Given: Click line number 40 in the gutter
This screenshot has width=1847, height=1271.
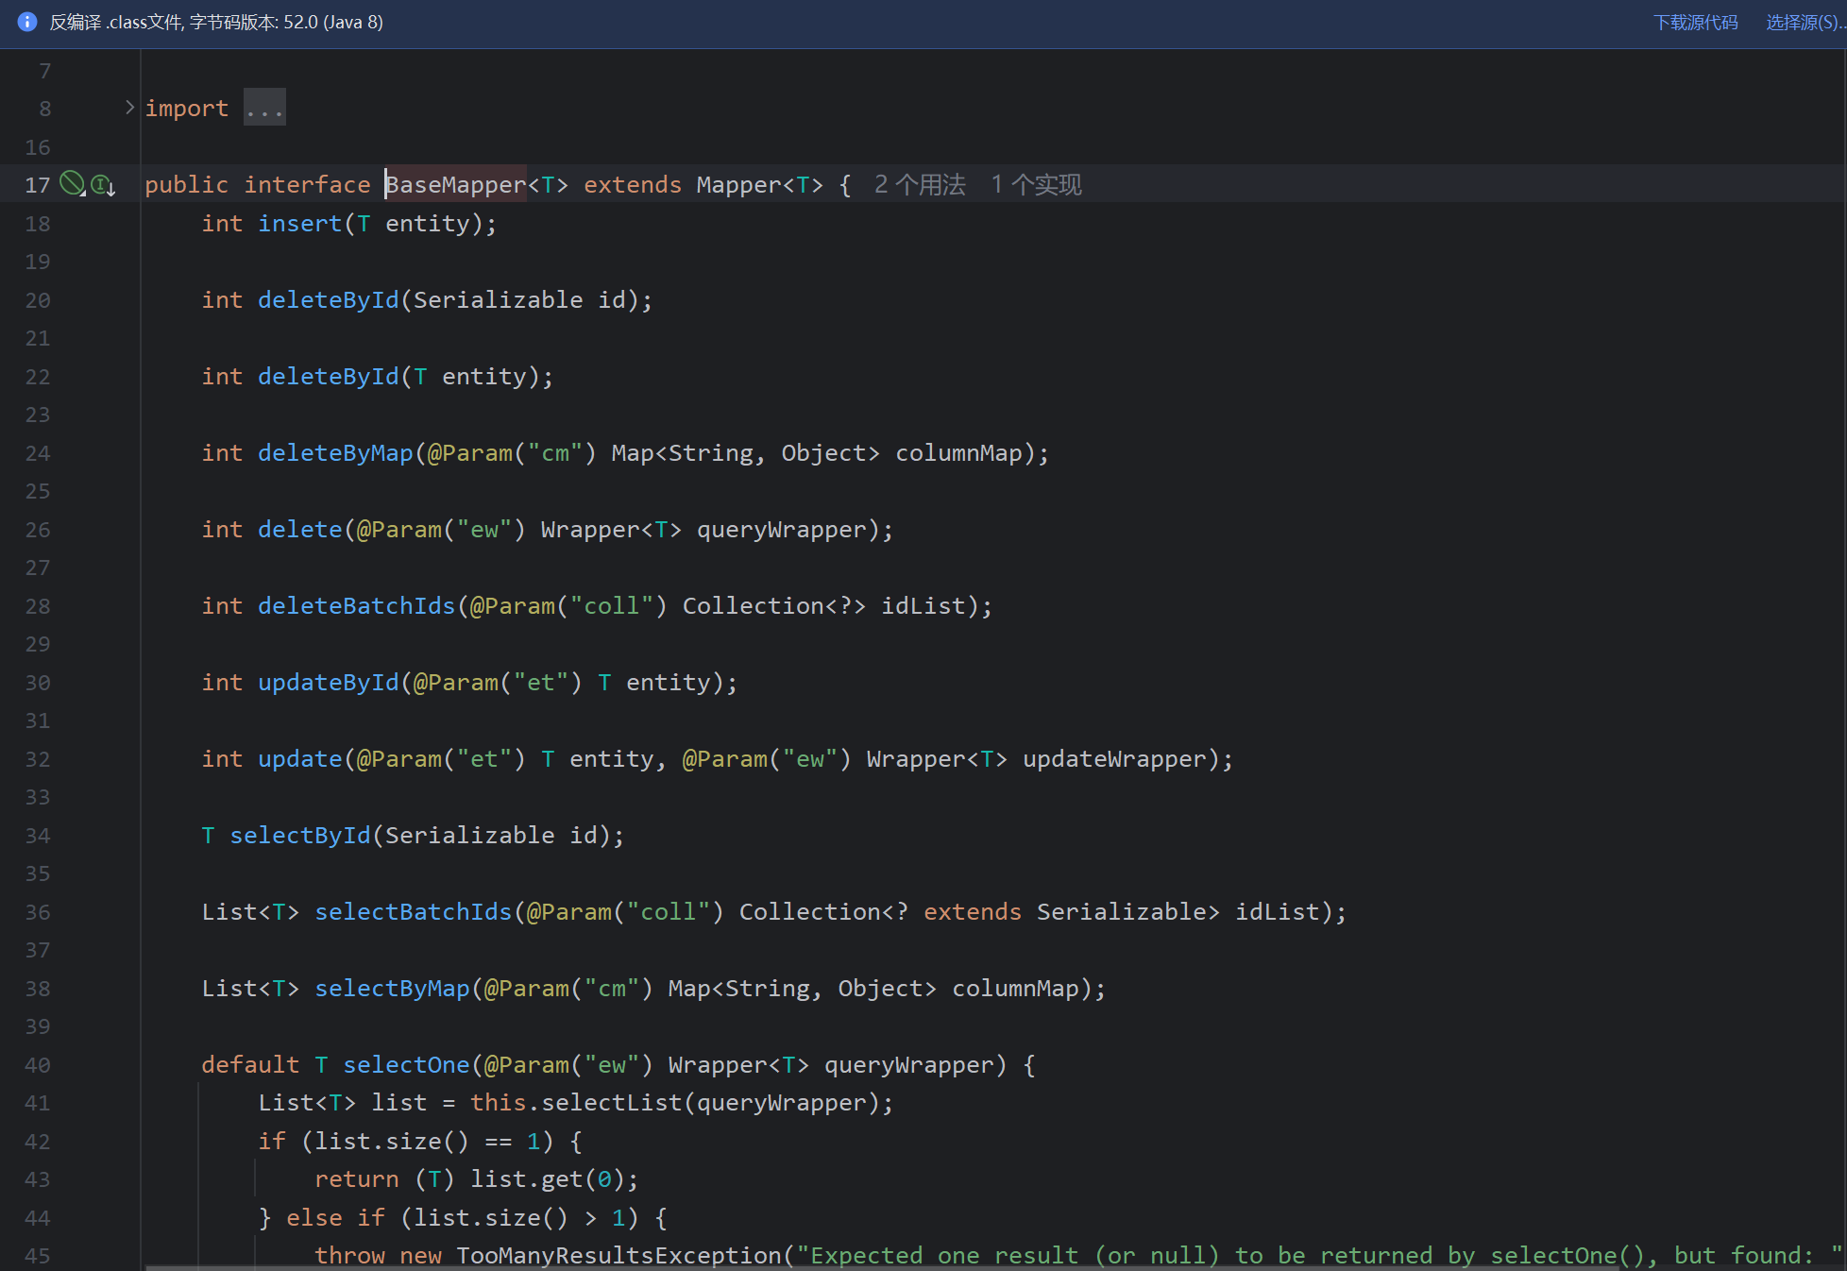Looking at the screenshot, I should pyautogui.click(x=38, y=1065).
